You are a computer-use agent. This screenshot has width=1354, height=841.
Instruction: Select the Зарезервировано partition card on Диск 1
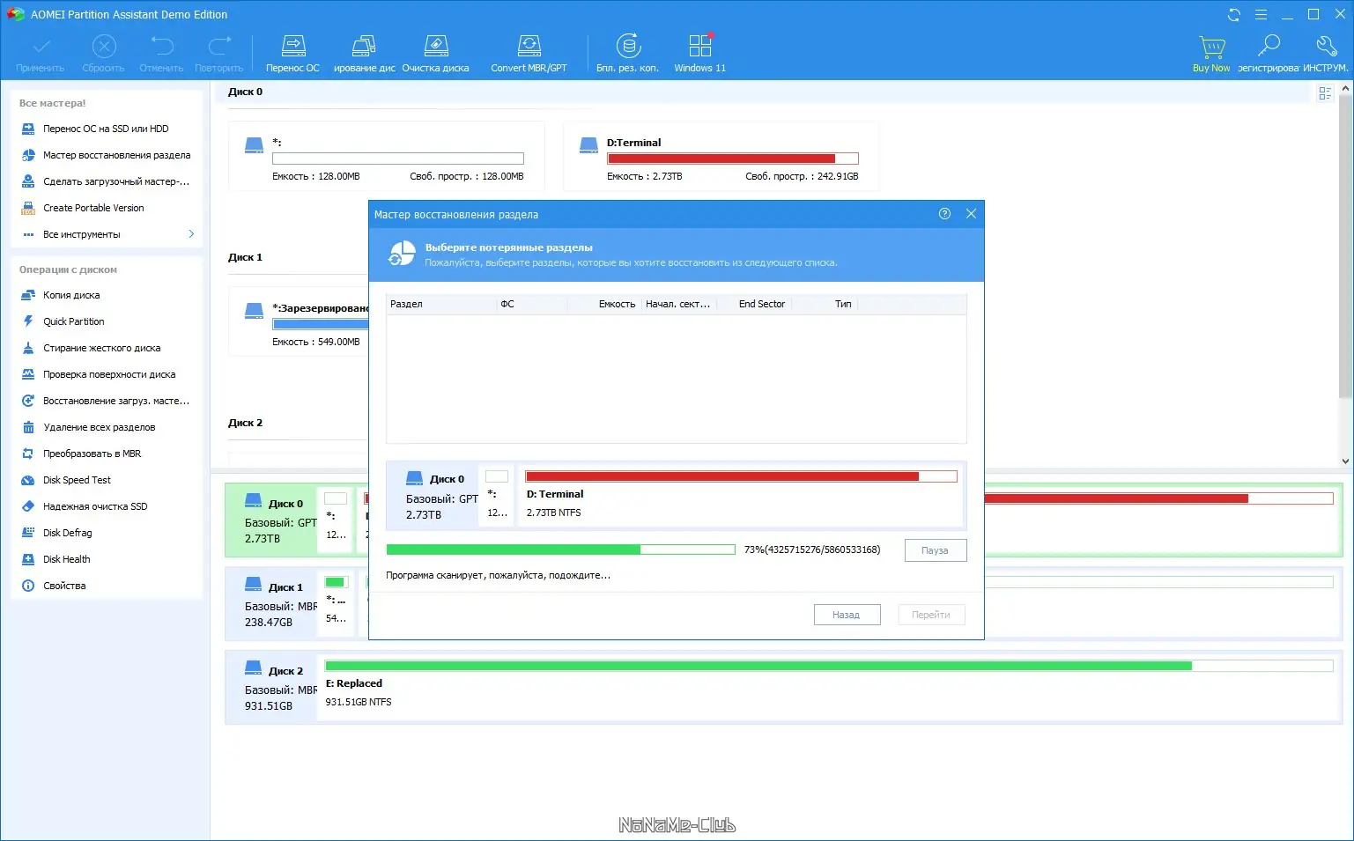(300, 323)
